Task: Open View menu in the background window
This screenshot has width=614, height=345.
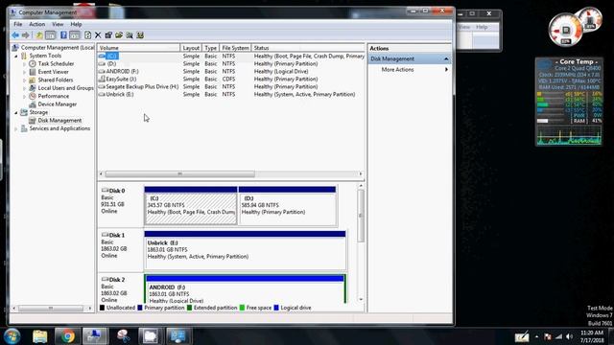Action: [x=464, y=27]
